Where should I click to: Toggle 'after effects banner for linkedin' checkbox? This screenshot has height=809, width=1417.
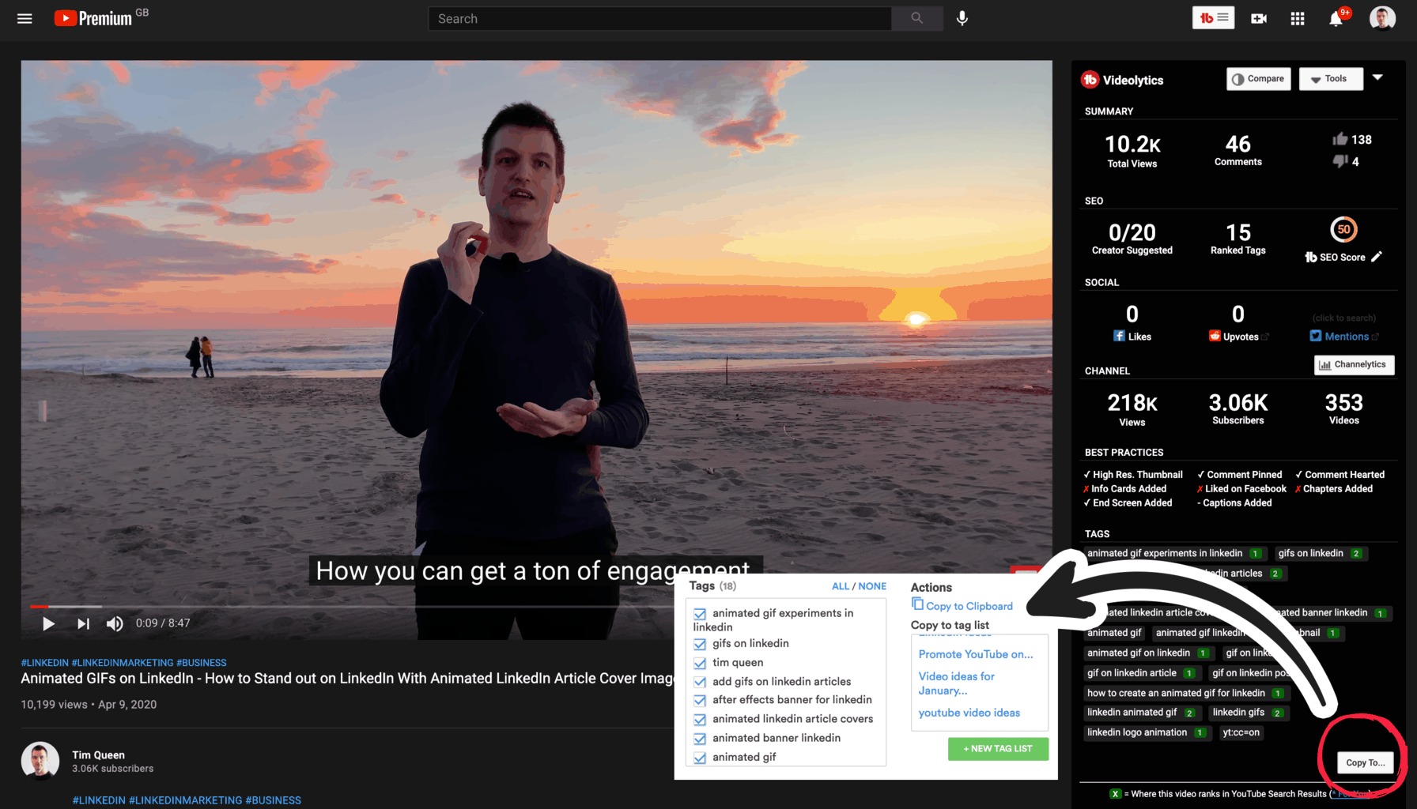pos(700,700)
